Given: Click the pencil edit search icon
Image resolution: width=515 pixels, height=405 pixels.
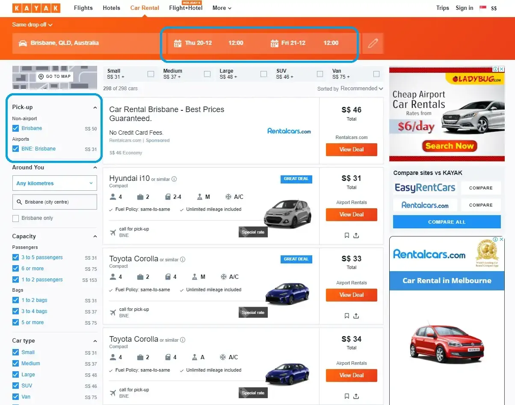Looking at the screenshot, I should click(373, 43).
